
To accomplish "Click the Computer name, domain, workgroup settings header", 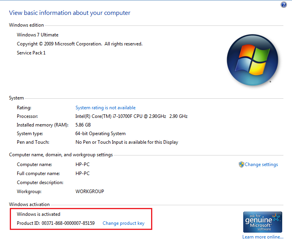I will click(x=61, y=155).
